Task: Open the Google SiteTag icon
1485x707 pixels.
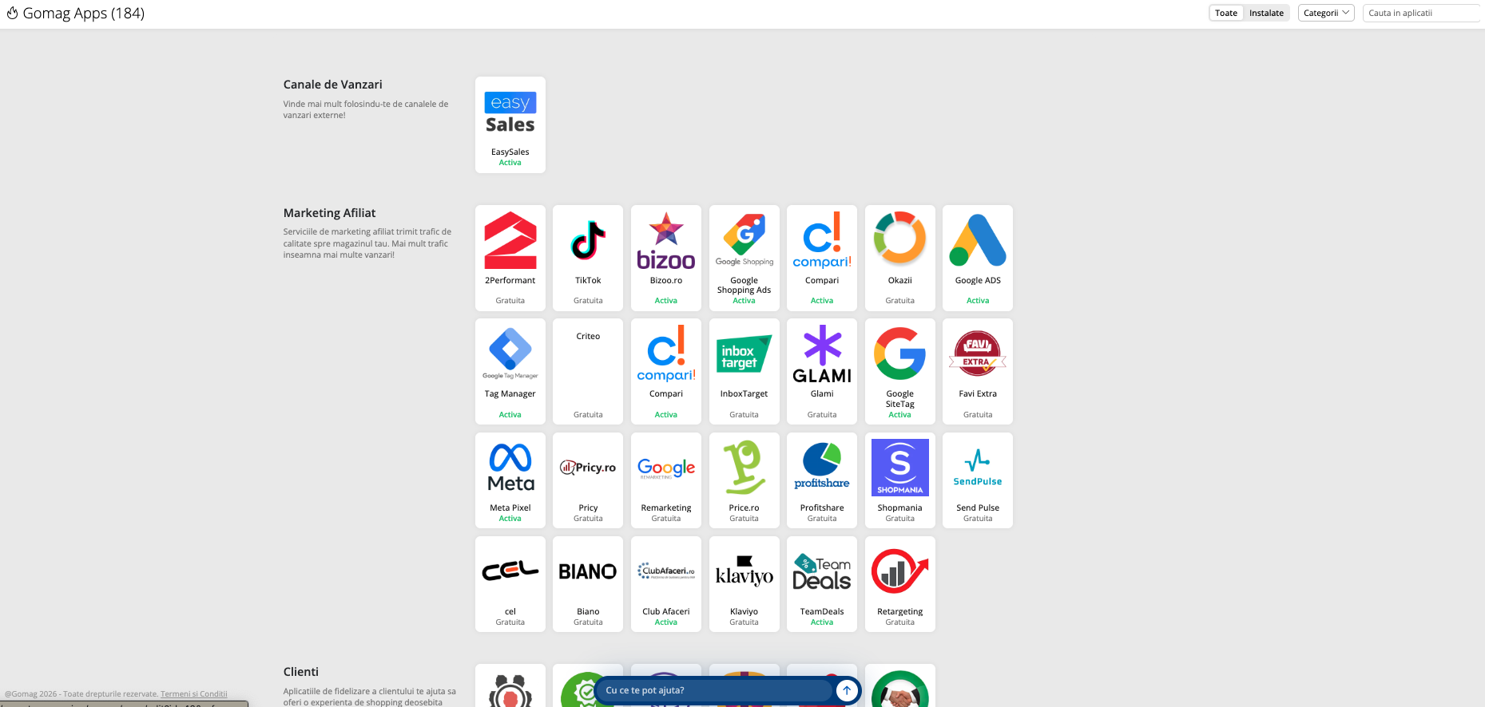Action: pos(899,353)
